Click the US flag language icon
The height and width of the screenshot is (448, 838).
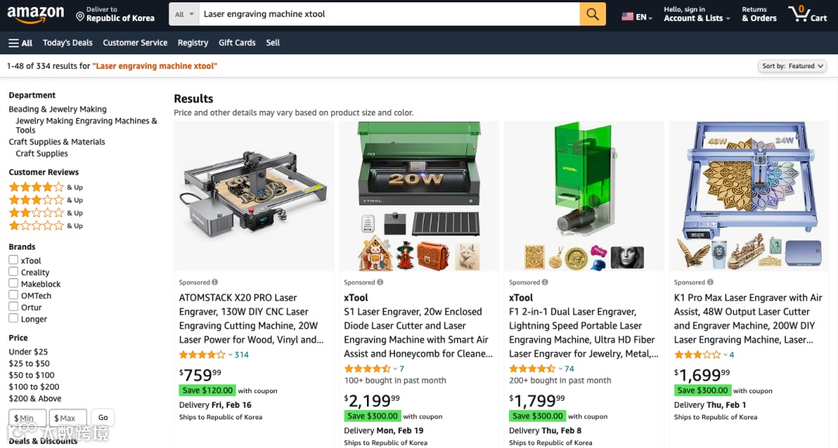(x=628, y=16)
